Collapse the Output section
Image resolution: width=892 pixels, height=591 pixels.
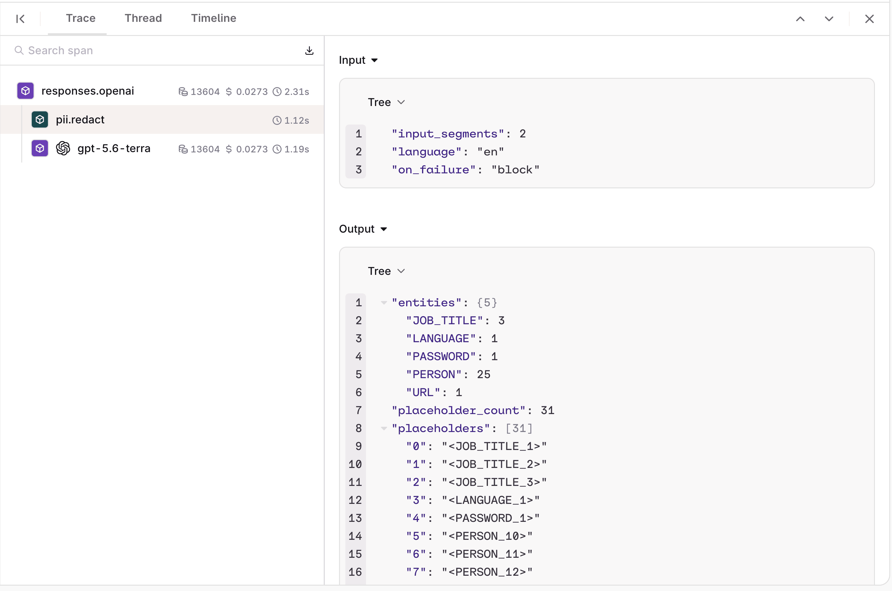point(363,229)
